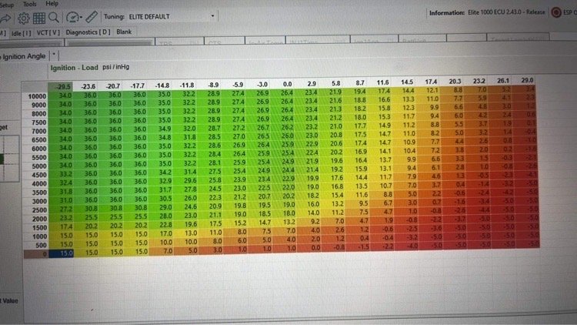
Task: Select the 0.0 load column header
Action: (x=288, y=82)
